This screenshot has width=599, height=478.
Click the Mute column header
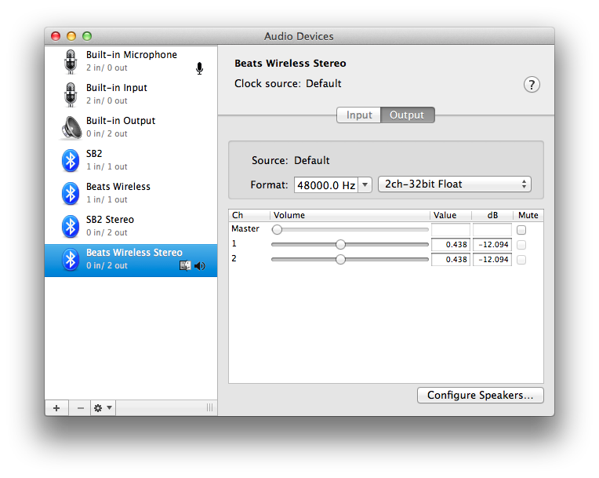528,215
